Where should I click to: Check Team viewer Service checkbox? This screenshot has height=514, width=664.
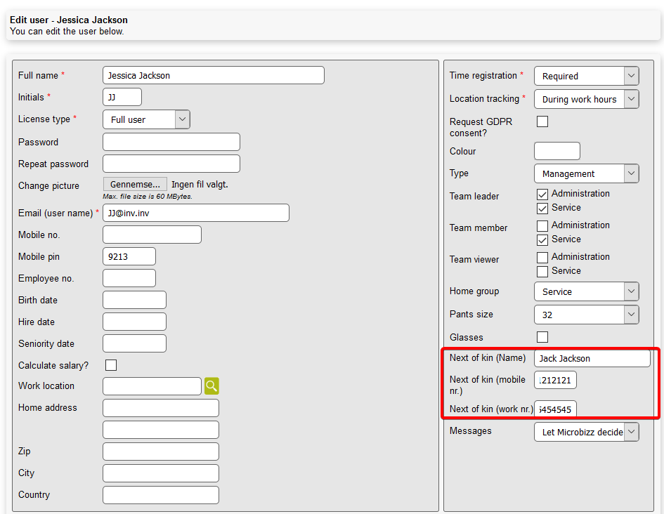point(542,271)
